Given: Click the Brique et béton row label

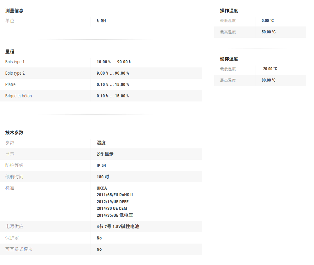Looking at the screenshot, I should [x=19, y=96].
